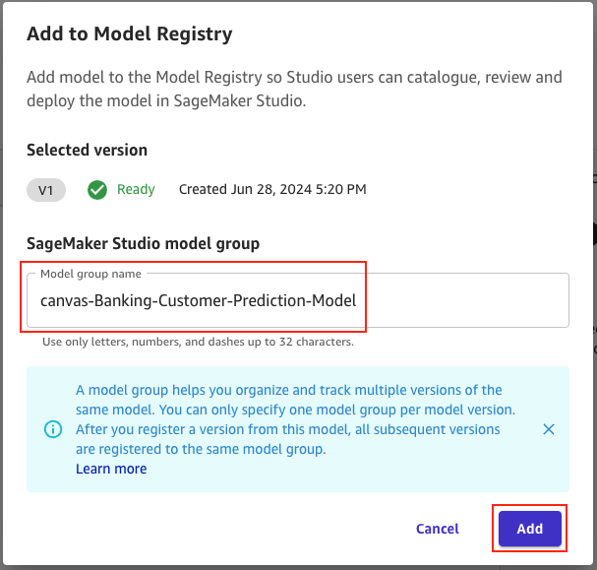Click the green Ready checkmark icon
The width and height of the screenshot is (597, 570).
point(97,189)
